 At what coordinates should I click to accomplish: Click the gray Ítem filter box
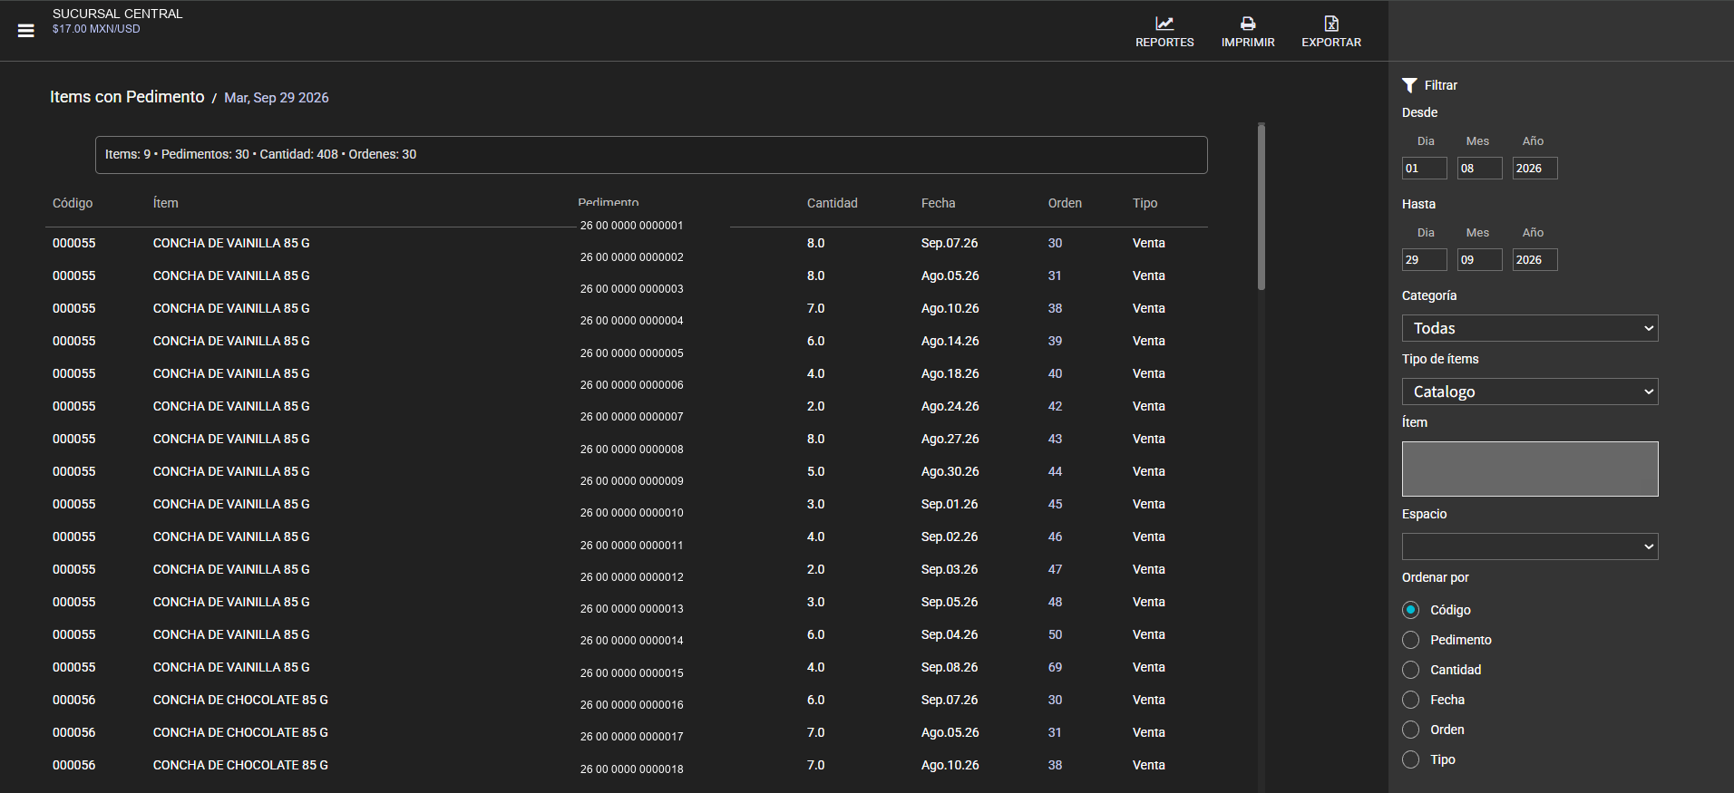tap(1530, 469)
